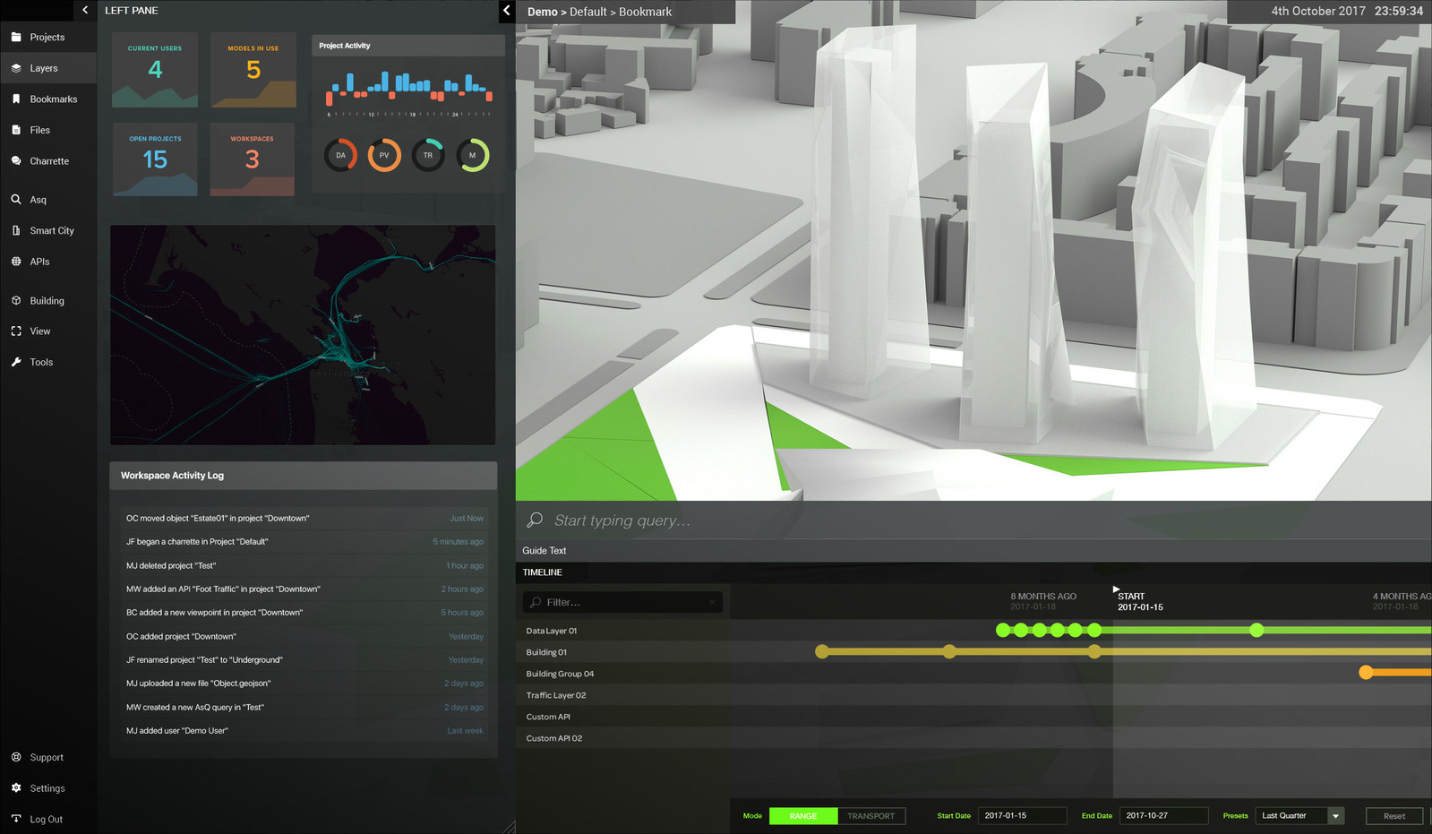Click the Reset button in timeline

pos(1393,816)
